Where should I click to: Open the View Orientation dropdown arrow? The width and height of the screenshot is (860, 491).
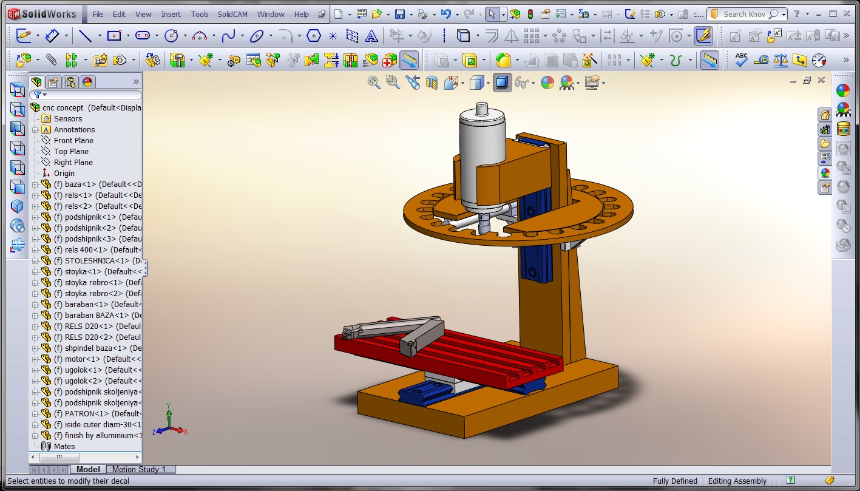462,83
